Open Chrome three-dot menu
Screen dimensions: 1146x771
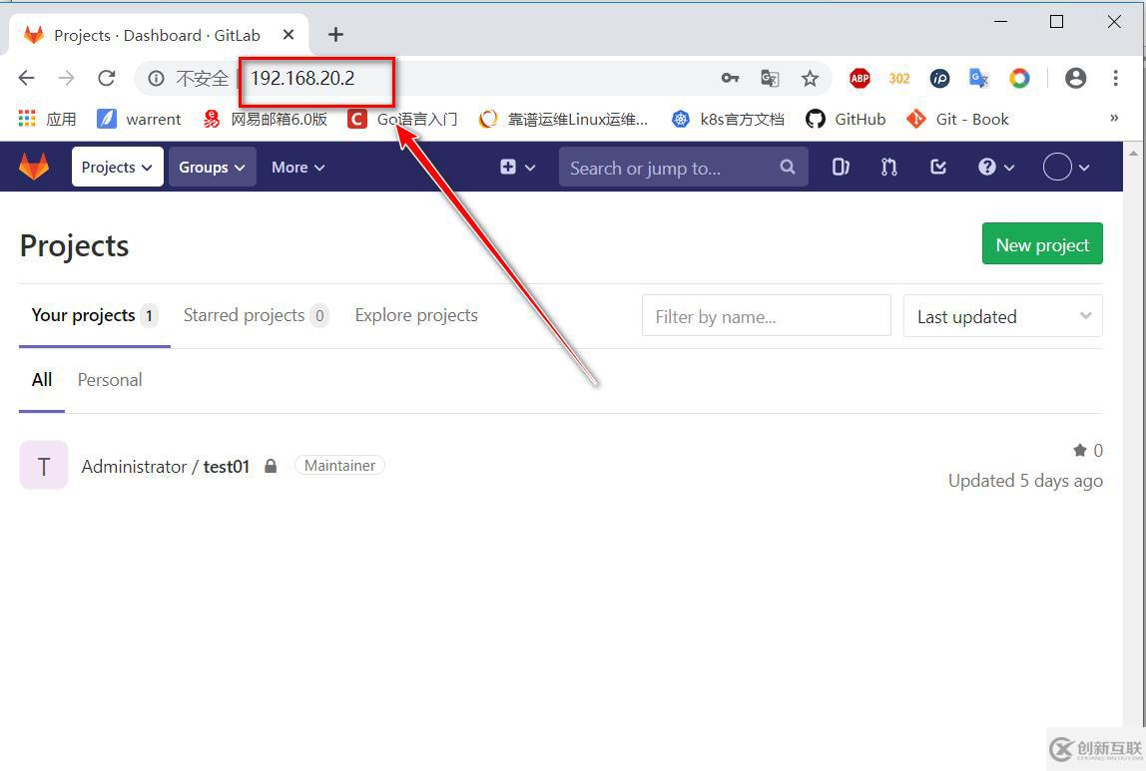[1115, 78]
